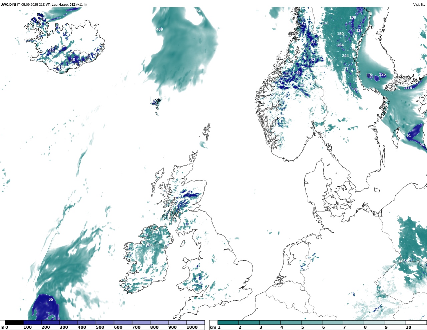
Task: Click the '48' value over Iceland
Action: (73, 60)
